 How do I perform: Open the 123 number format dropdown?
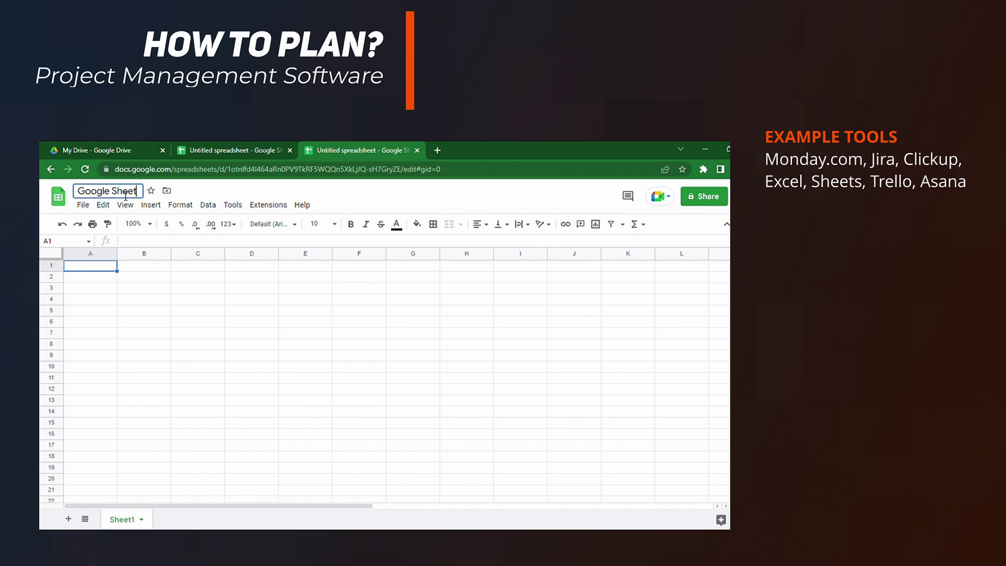click(x=228, y=224)
